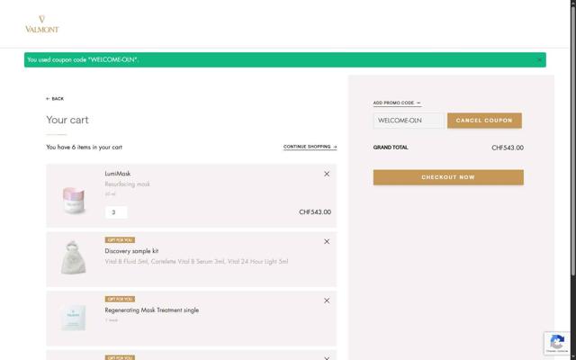576x360 pixels.
Task: Select the Grand Total amount CHF543.00
Action: (x=508, y=148)
